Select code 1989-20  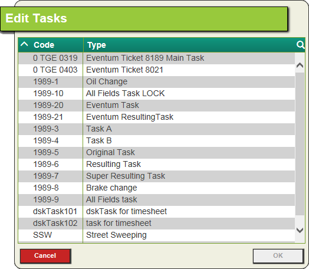pyautogui.click(x=48, y=105)
